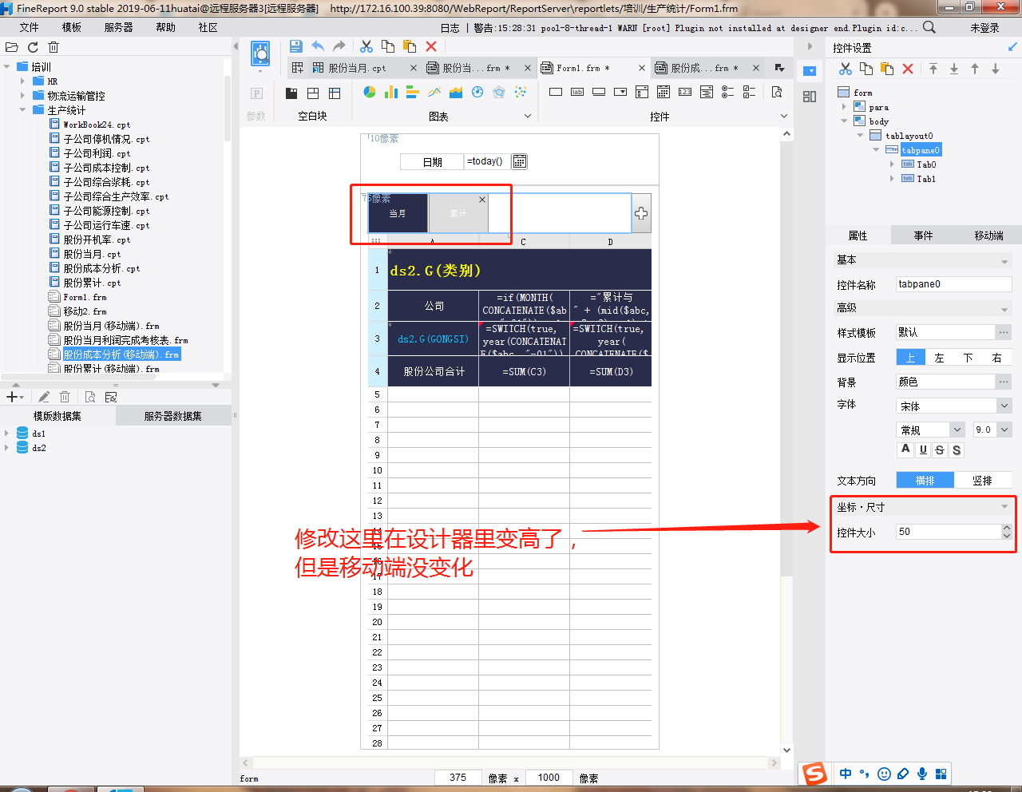Insert a radar chart from the chart toolbar

[x=499, y=92]
